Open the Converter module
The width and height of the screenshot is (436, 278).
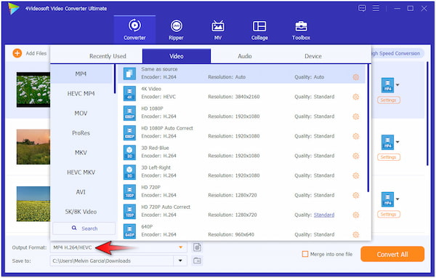[134, 29]
